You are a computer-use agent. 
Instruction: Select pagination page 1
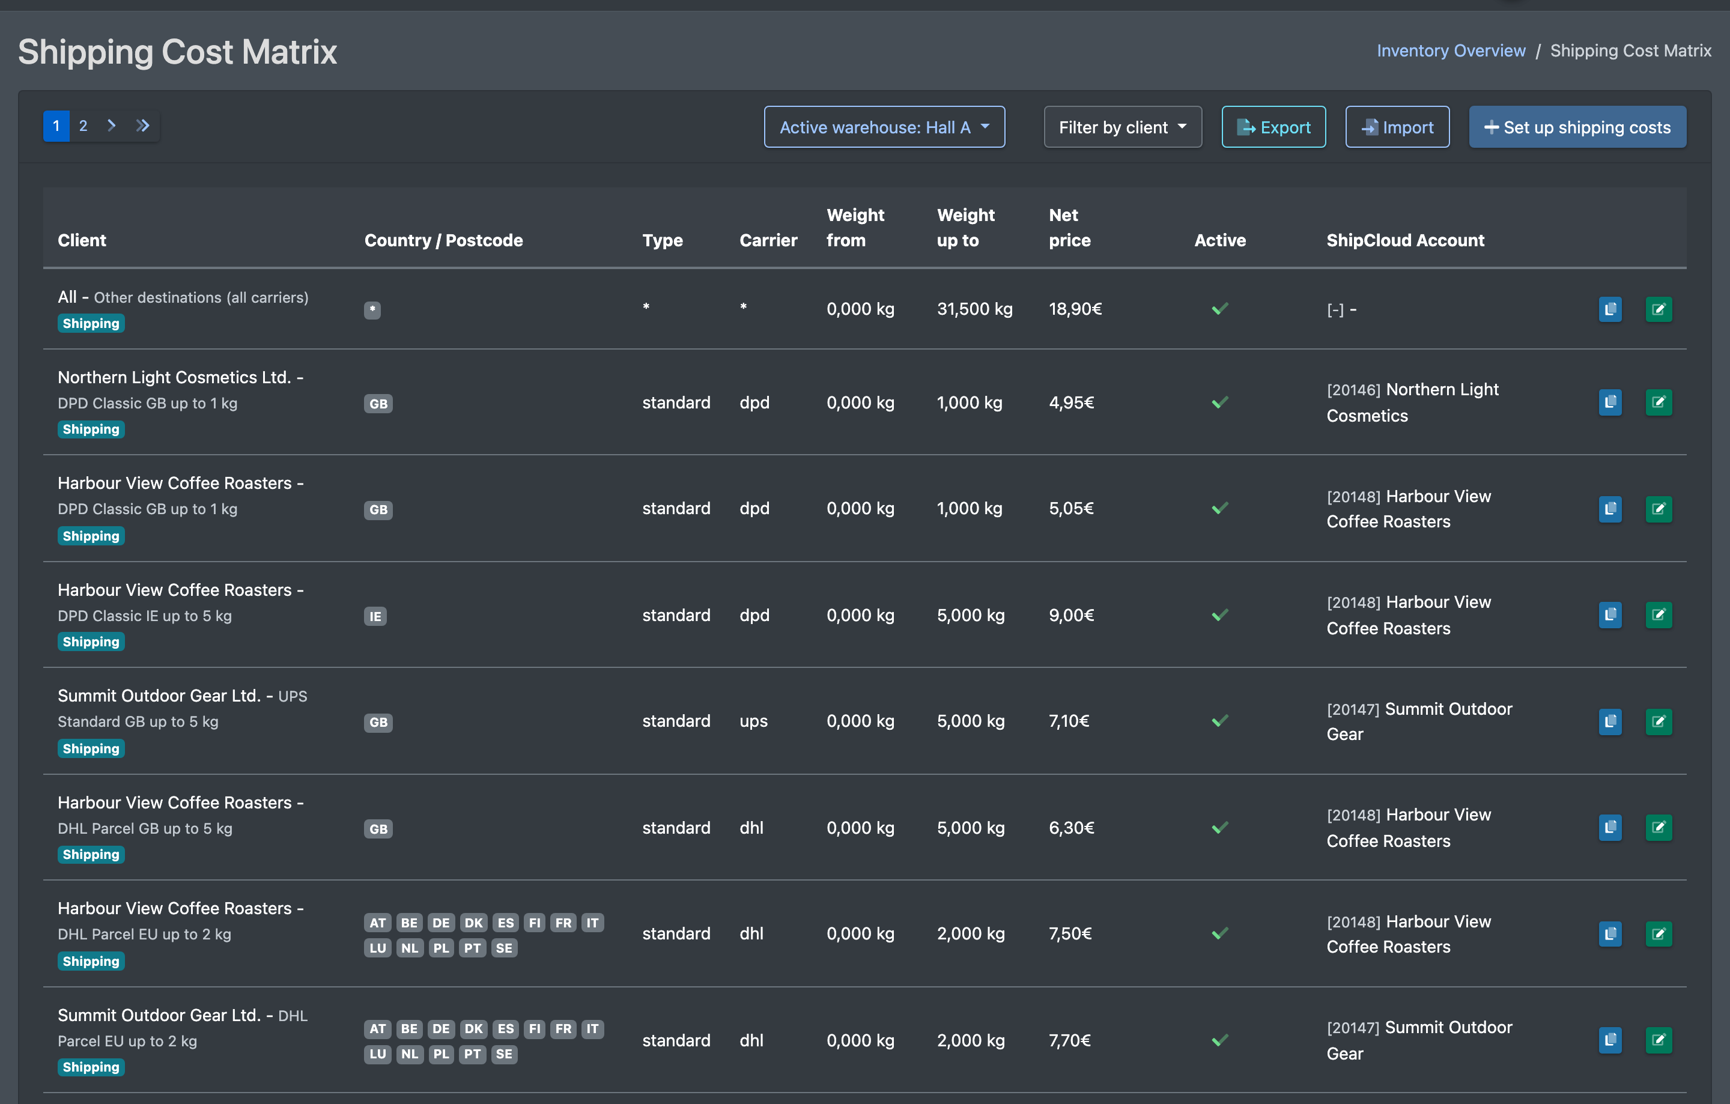coord(56,126)
